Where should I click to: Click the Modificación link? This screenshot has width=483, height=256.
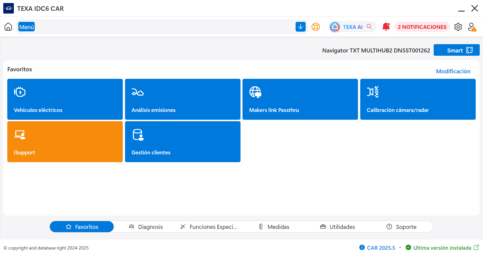pos(453,71)
